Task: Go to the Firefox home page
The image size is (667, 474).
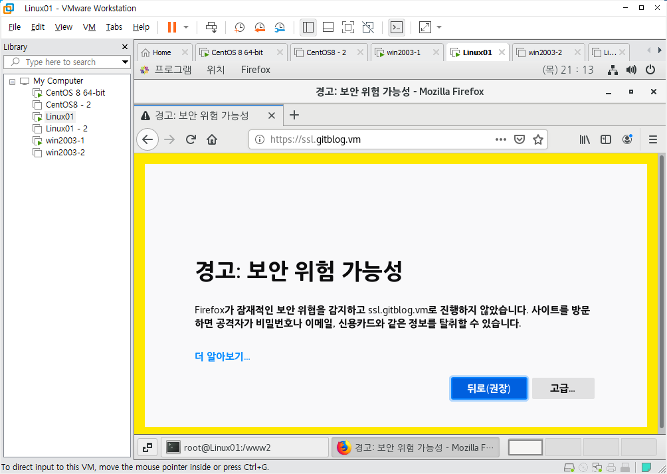Action: pos(212,139)
